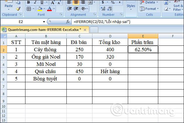The width and height of the screenshot is (184, 123).
Task: Click cell 'Hết hàng'
Action: tap(110, 71)
